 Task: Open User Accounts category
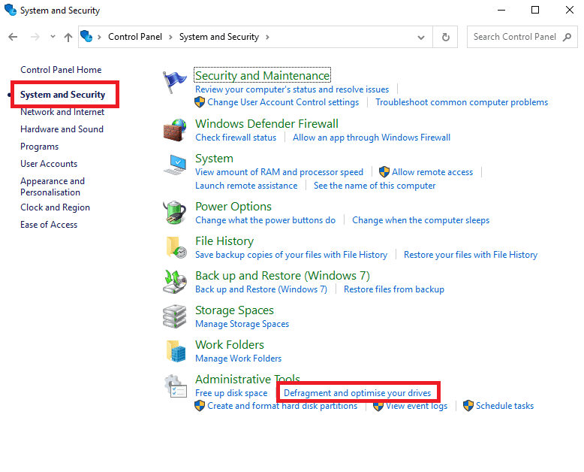(x=49, y=164)
